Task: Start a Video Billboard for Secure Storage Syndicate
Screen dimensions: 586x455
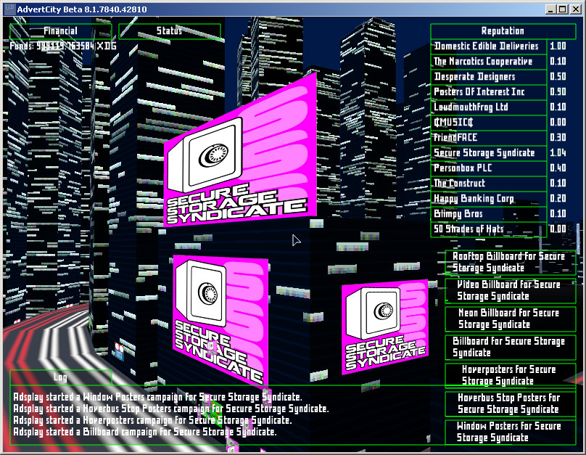Action: [510, 290]
